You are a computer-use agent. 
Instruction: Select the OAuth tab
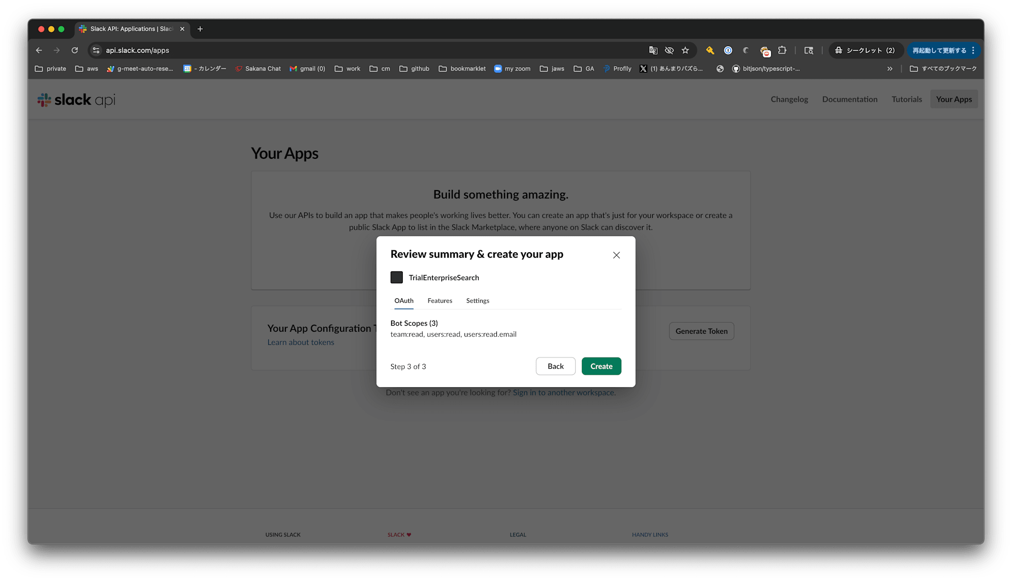(x=404, y=300)
